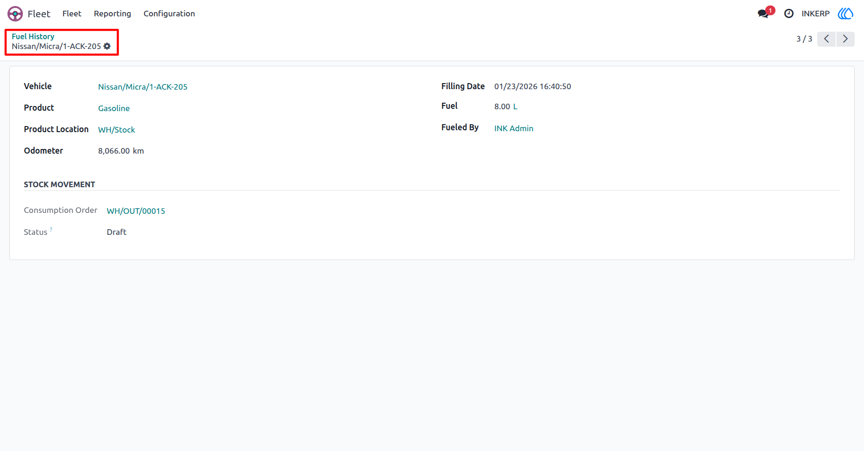Click the Fuel field label

pos(449,106)
